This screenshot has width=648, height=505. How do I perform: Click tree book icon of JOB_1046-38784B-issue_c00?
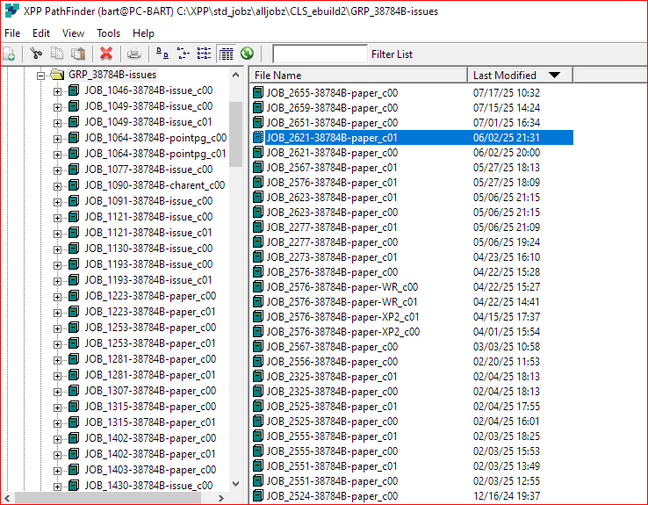[x=74, y=90]
